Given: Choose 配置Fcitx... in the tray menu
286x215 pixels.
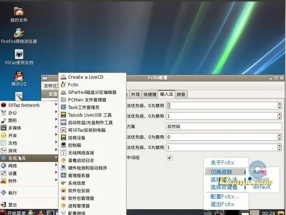Looking at the screenshot, I should [226, 196].
